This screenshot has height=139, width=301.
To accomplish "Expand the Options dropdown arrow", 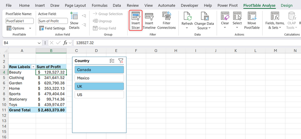I will pos(30,28).
